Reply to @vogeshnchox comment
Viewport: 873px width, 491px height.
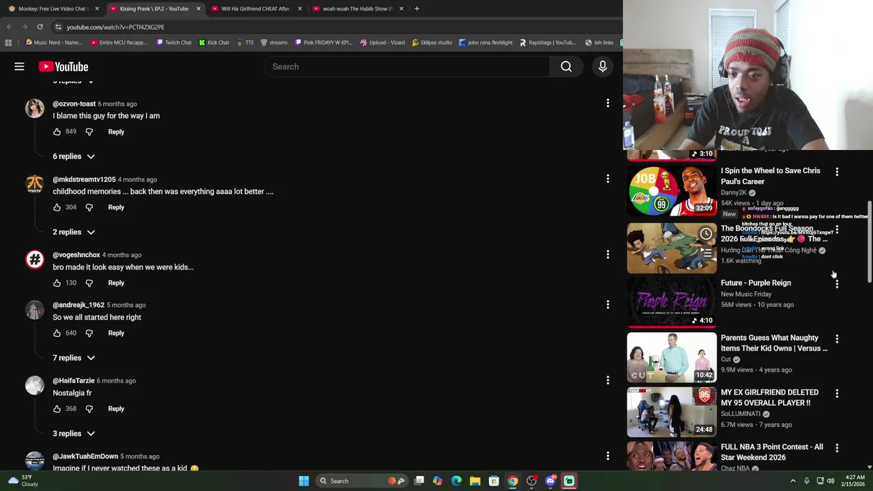pos(116,283)
